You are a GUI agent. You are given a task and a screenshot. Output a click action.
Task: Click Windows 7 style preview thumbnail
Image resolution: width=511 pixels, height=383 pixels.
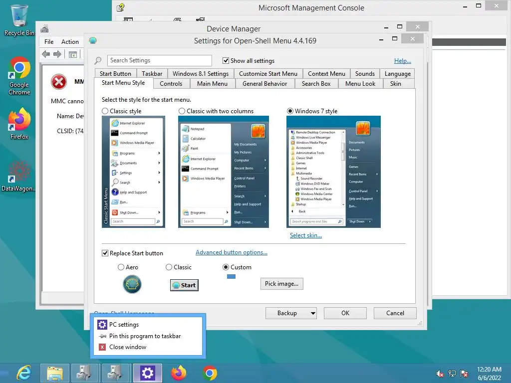pos(333,172)
